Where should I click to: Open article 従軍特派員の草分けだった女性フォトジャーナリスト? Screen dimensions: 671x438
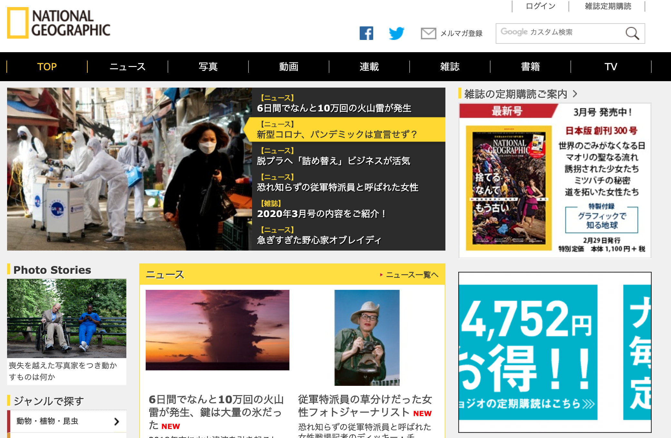(x=365, y=406)
